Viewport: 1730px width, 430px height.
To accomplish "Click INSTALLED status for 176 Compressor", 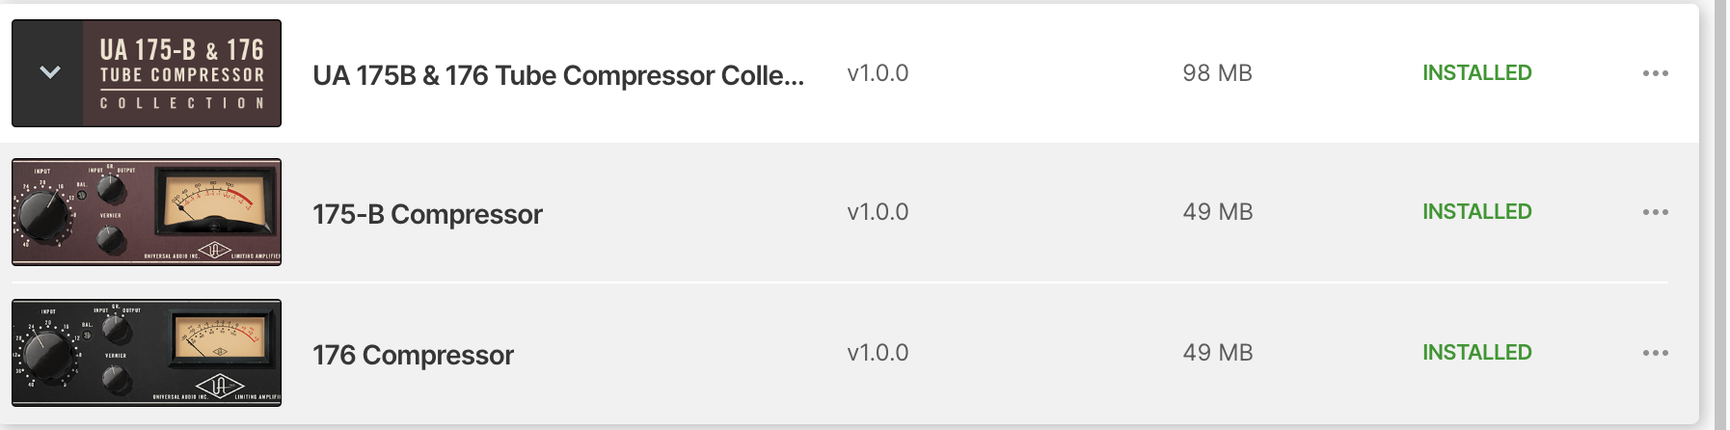I will (1476, 353).
